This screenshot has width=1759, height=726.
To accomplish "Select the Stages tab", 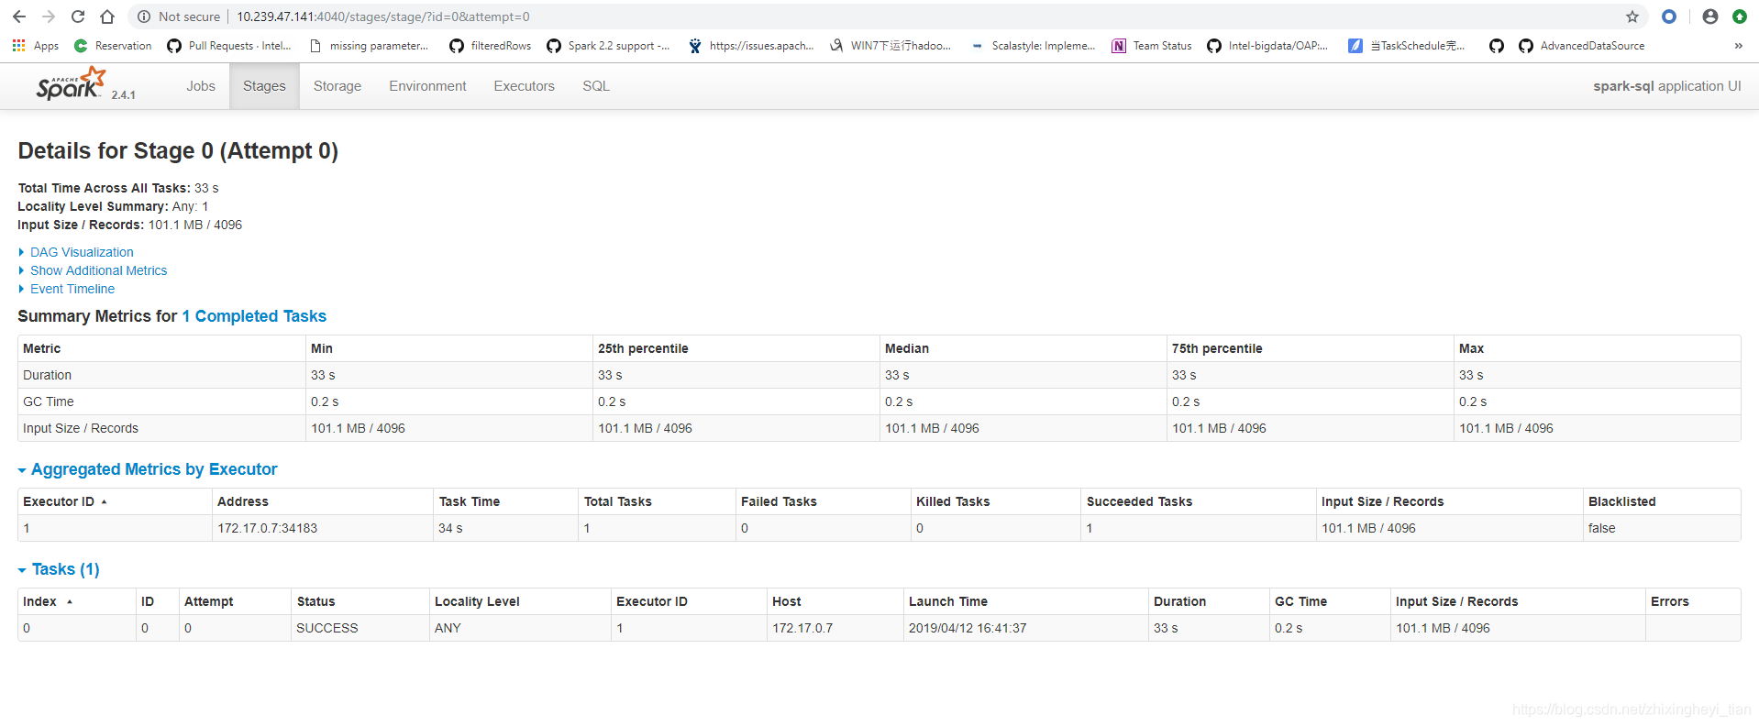I will (264, 86).
